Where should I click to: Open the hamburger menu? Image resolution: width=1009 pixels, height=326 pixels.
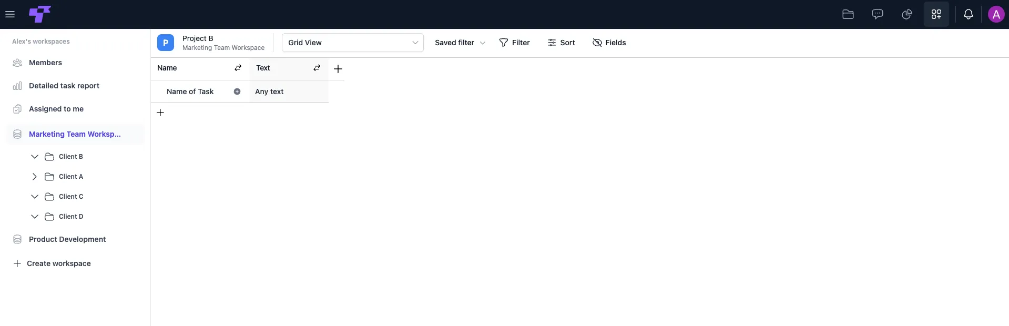9,14
